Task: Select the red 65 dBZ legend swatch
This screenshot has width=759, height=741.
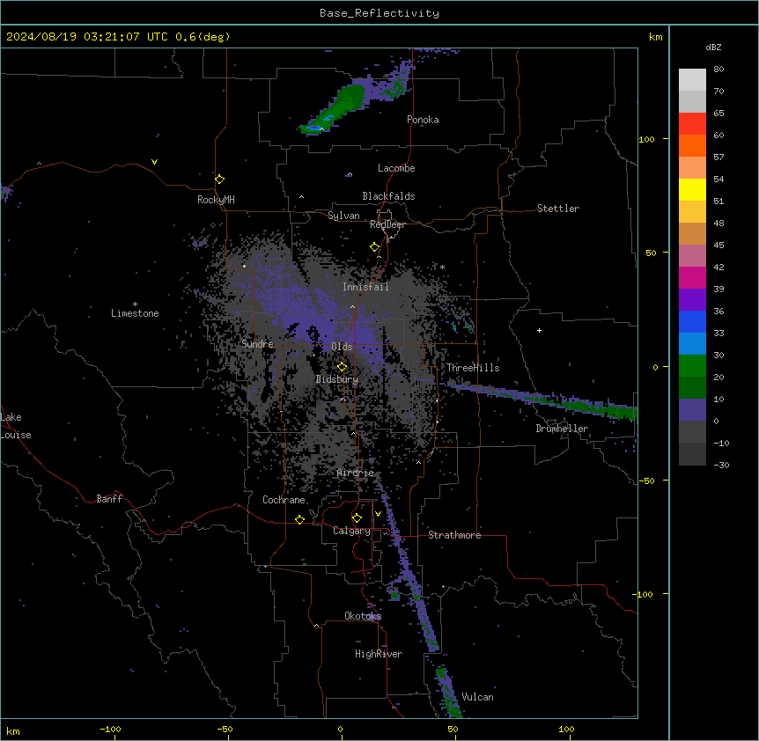Action: 692,123
